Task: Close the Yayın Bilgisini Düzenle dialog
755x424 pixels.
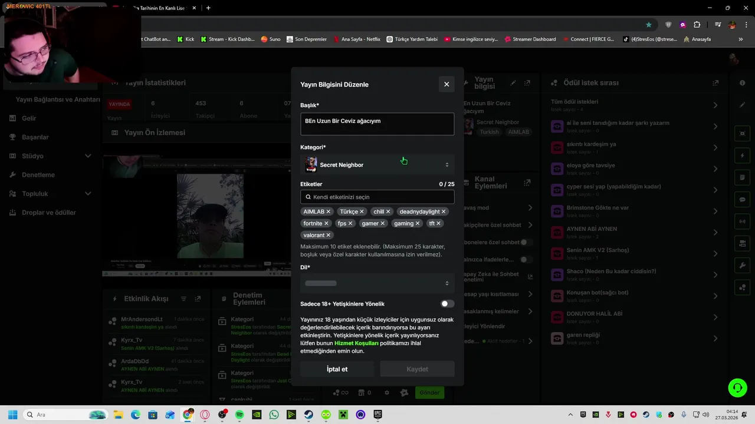Action: 447,84
